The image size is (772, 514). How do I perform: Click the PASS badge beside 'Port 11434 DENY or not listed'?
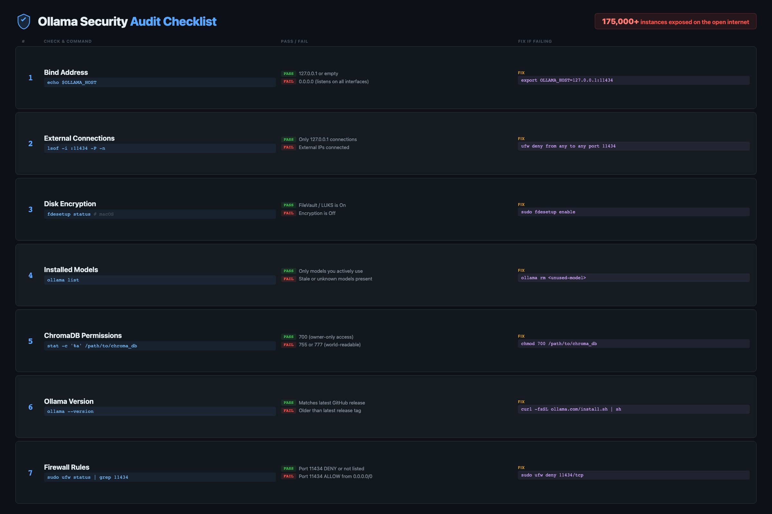pos(289,469)
